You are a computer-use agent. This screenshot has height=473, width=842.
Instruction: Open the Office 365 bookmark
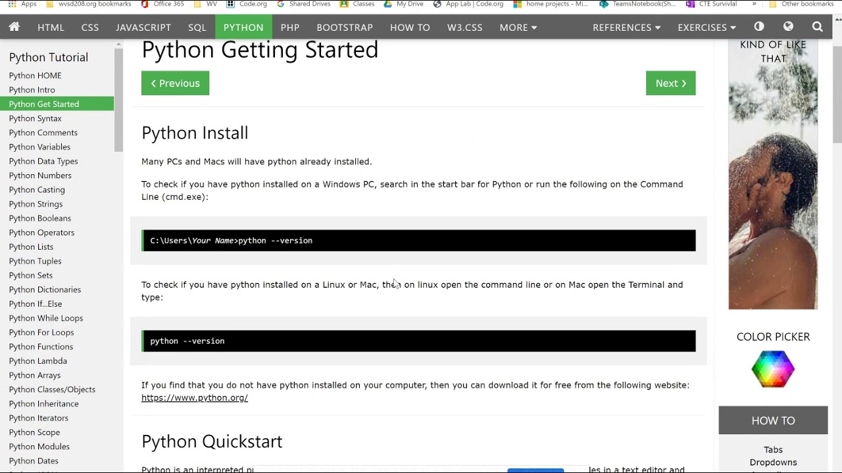(x=162, y=4)
